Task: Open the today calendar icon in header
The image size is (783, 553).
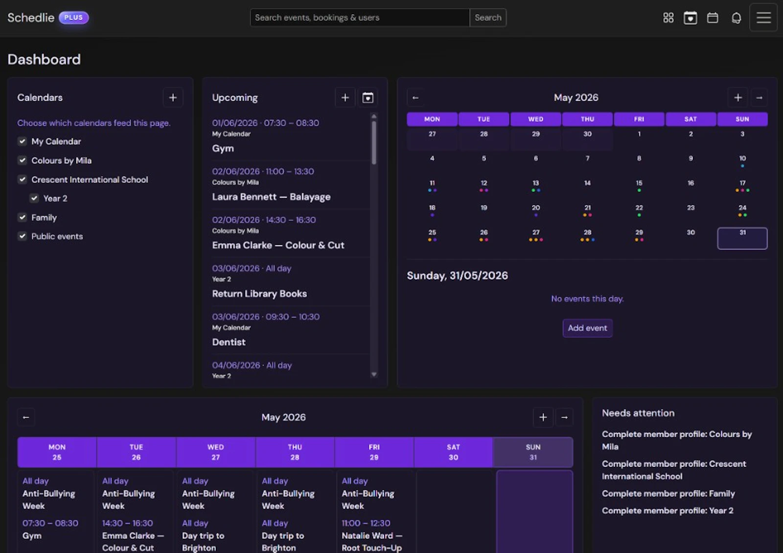Action: [690, 18]
